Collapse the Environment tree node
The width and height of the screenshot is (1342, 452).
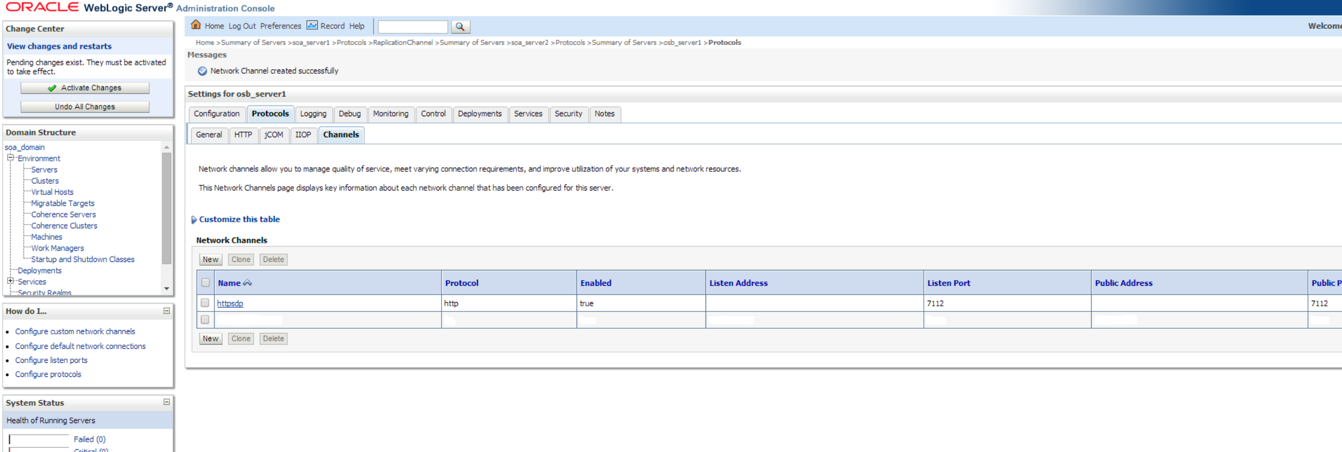coord(10,157)
